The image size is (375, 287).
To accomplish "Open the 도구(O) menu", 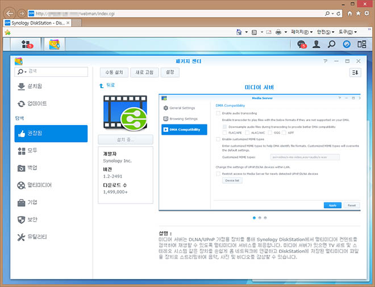I will click(x=348, y=32).
